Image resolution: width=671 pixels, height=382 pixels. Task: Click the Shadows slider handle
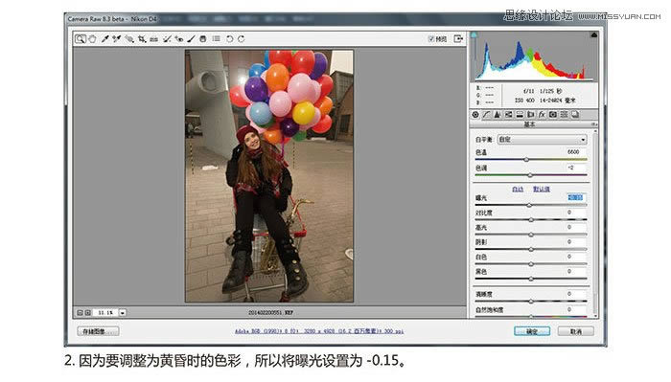tap(531, 249)
